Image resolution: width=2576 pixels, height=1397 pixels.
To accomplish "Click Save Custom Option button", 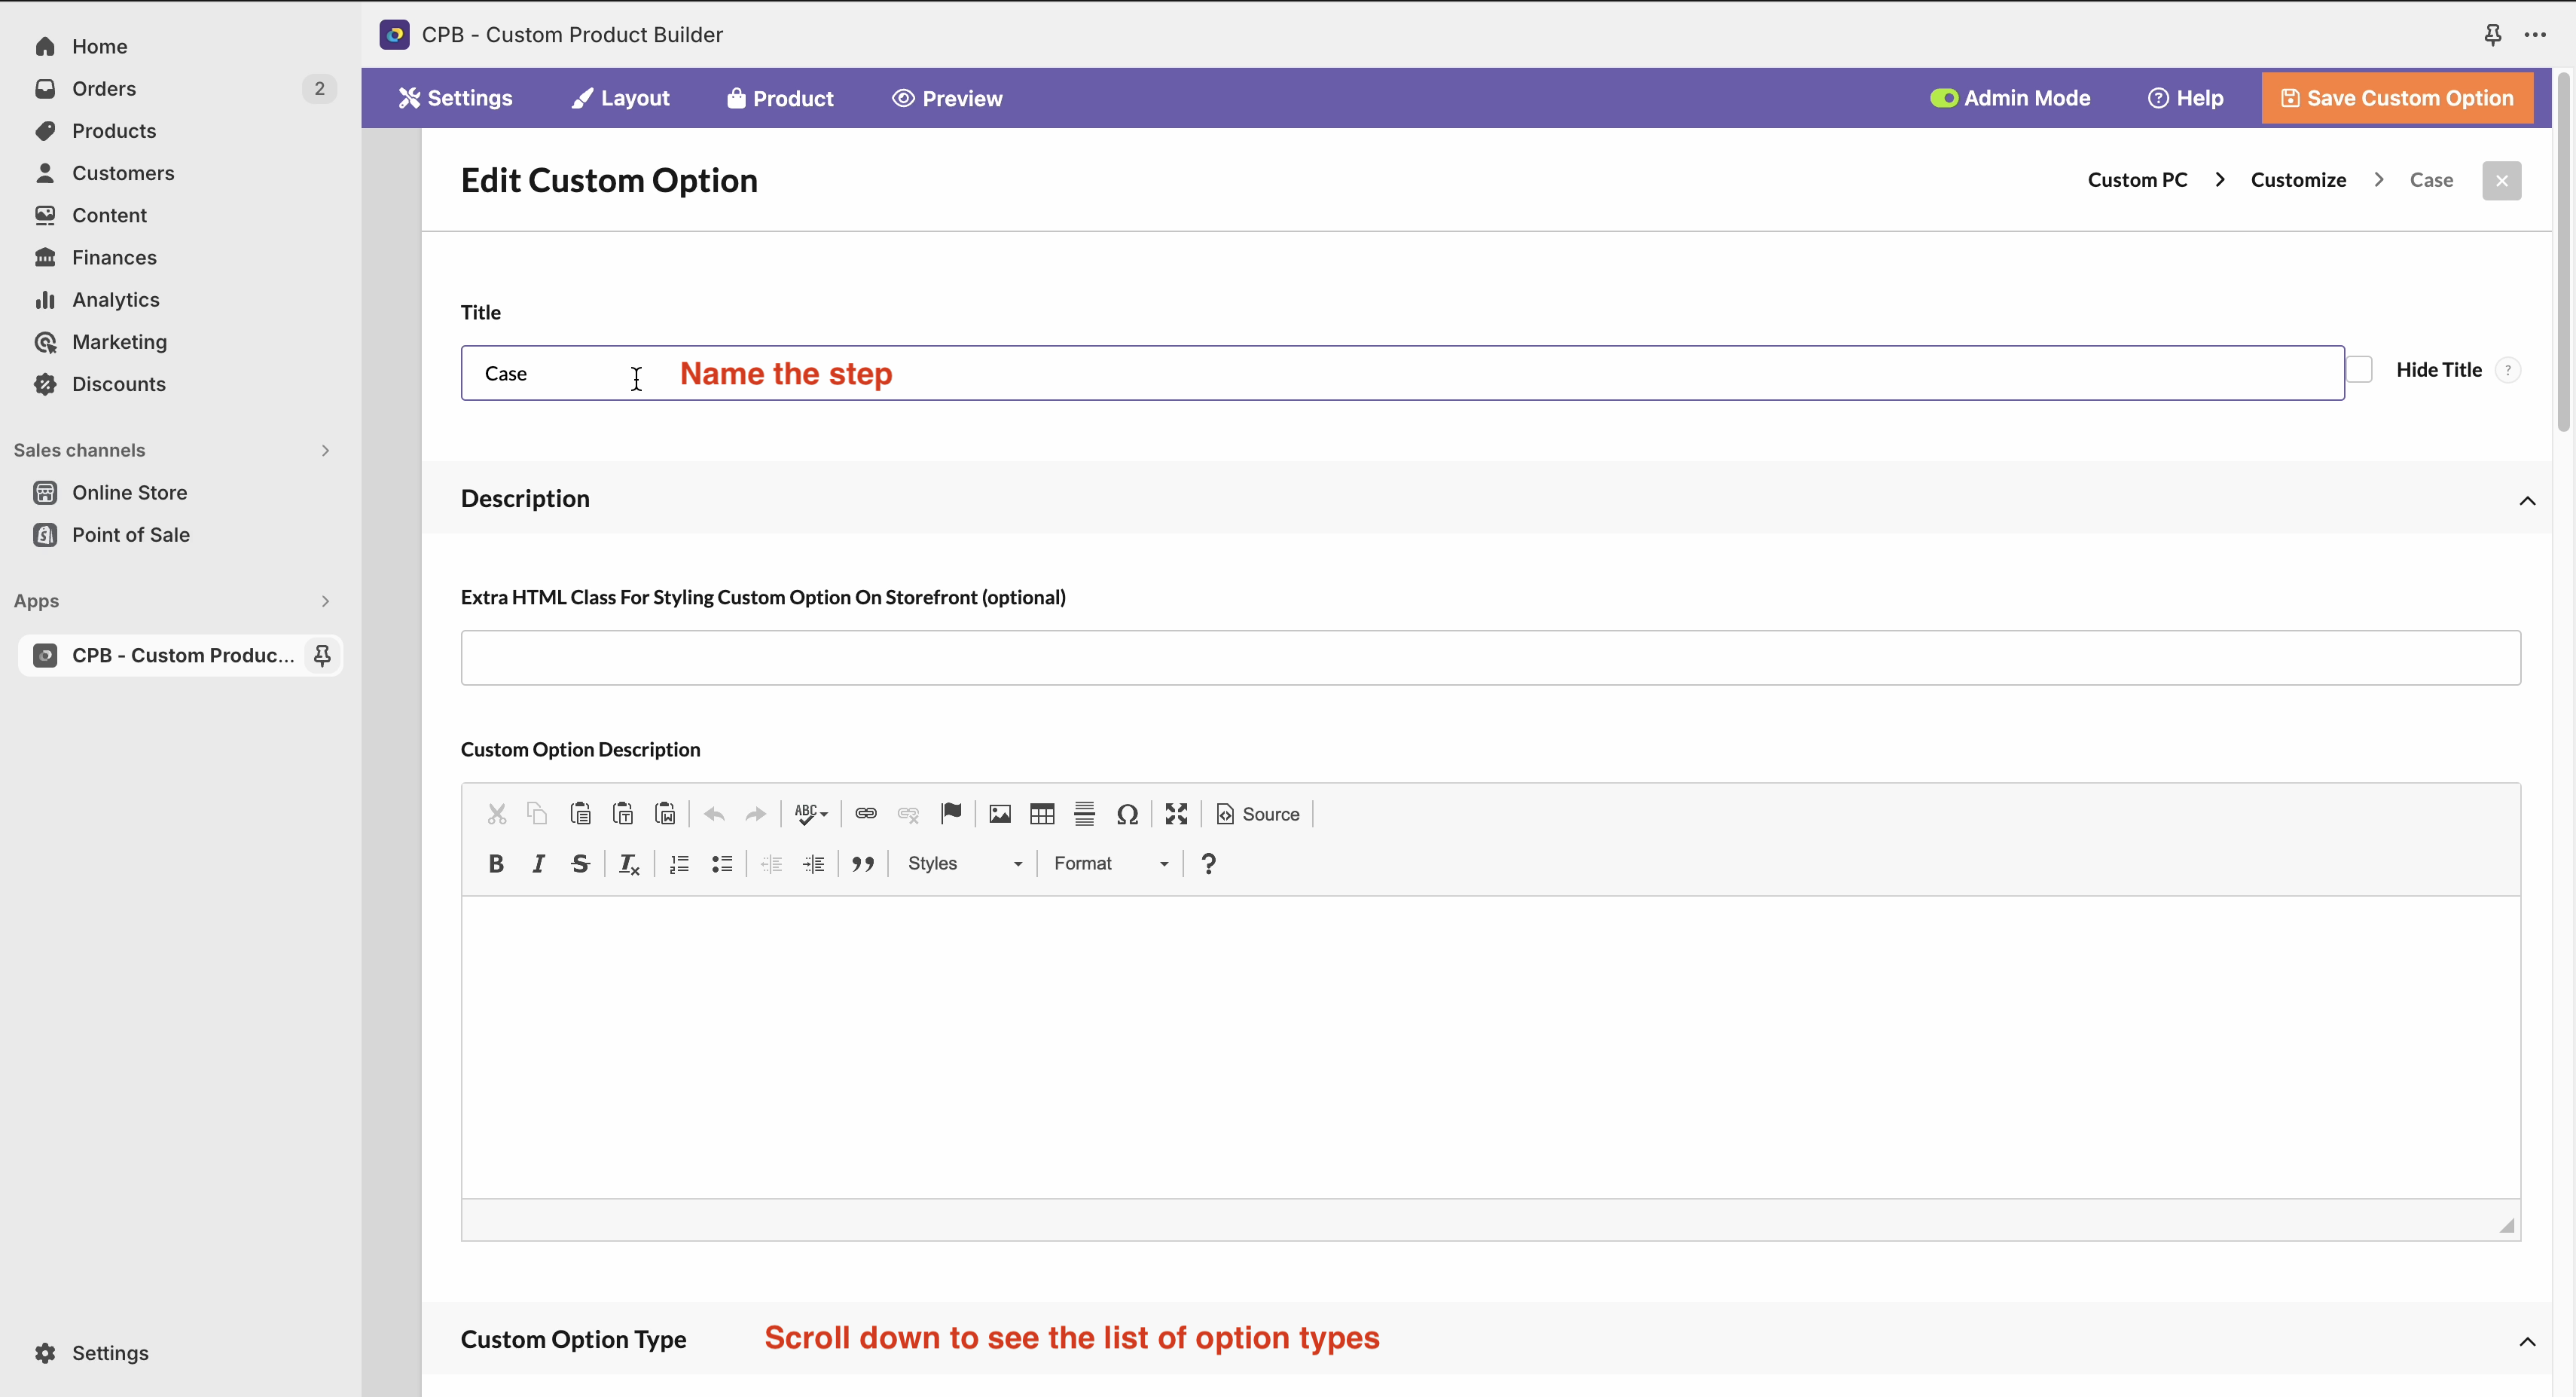I will pyautogui.click(x=2397, y=98).
